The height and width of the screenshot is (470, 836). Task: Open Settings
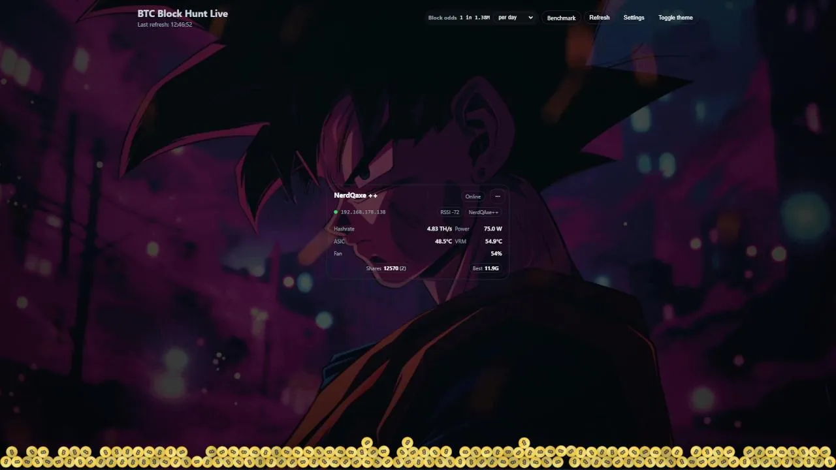(634, 18)
